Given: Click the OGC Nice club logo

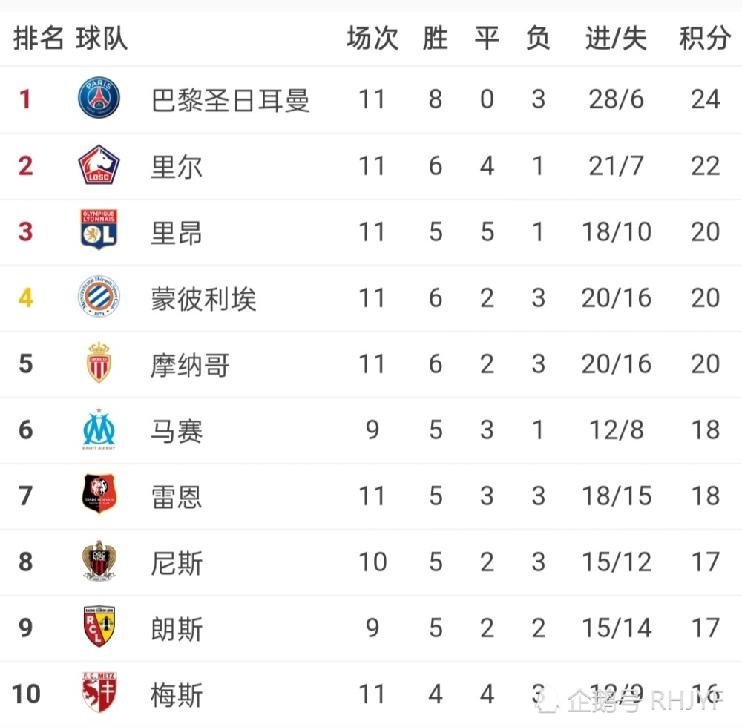Looking at the screenshot, I should click(99, 562).
